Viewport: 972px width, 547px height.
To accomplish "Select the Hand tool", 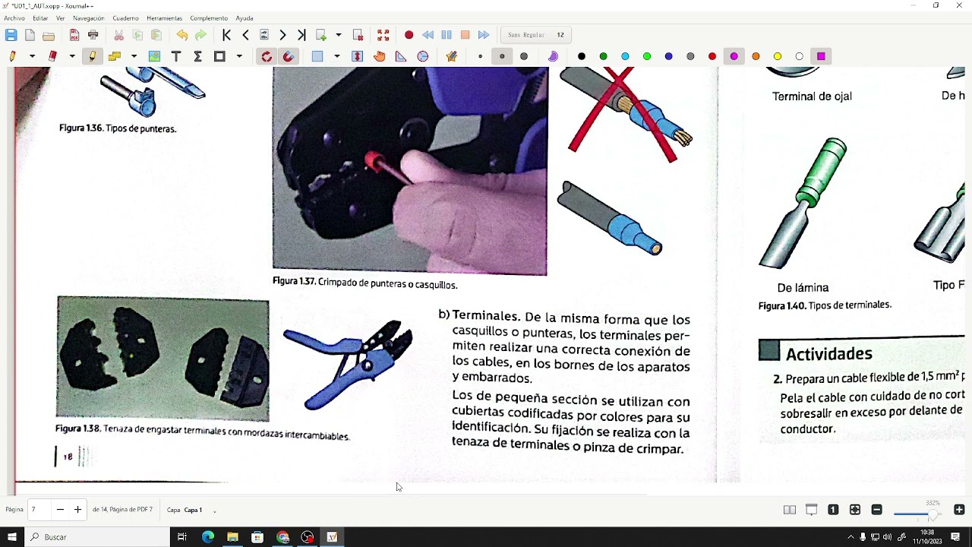I will (x=379, y=56).
